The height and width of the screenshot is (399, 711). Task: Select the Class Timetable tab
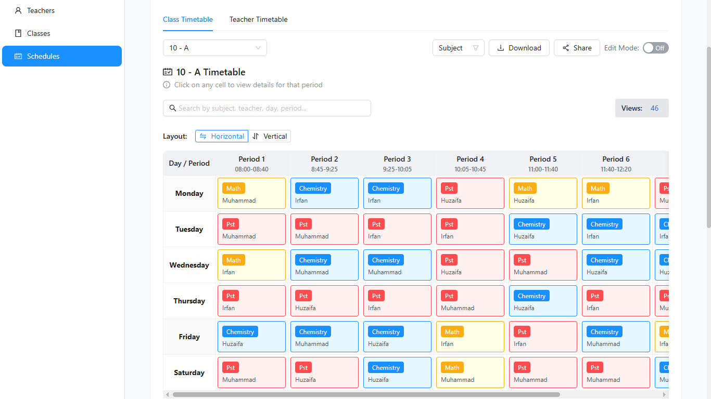pos(188,19)
